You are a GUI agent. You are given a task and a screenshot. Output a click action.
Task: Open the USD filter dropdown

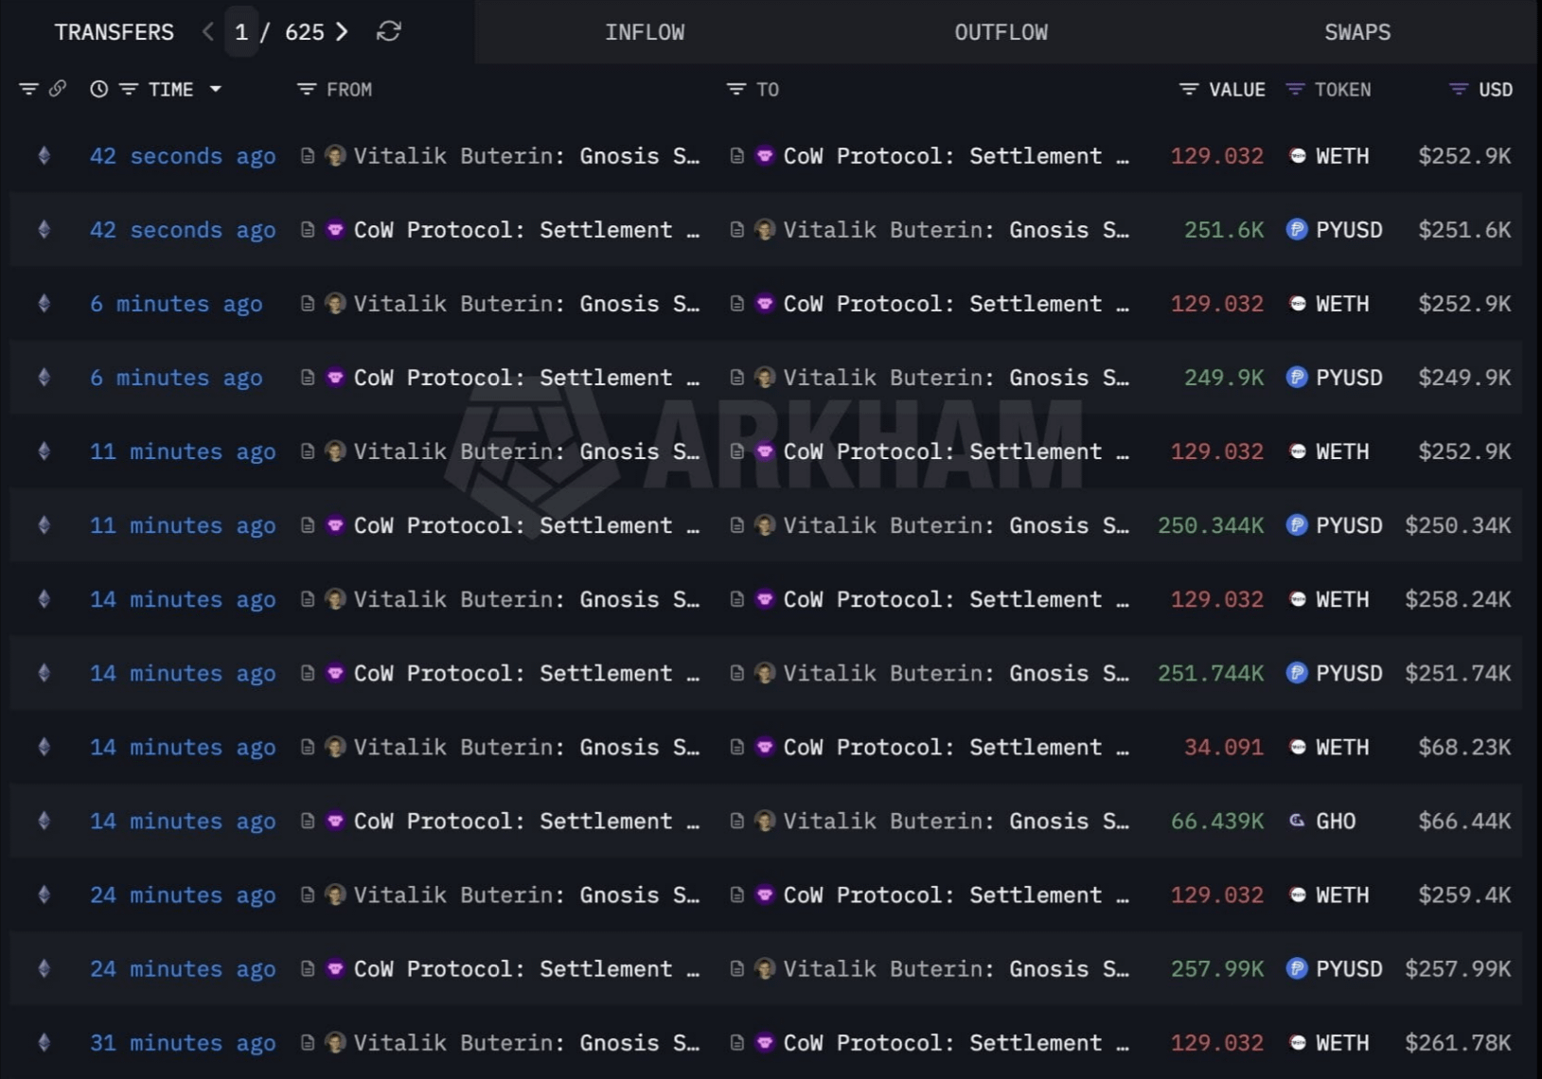[1459, 89]
